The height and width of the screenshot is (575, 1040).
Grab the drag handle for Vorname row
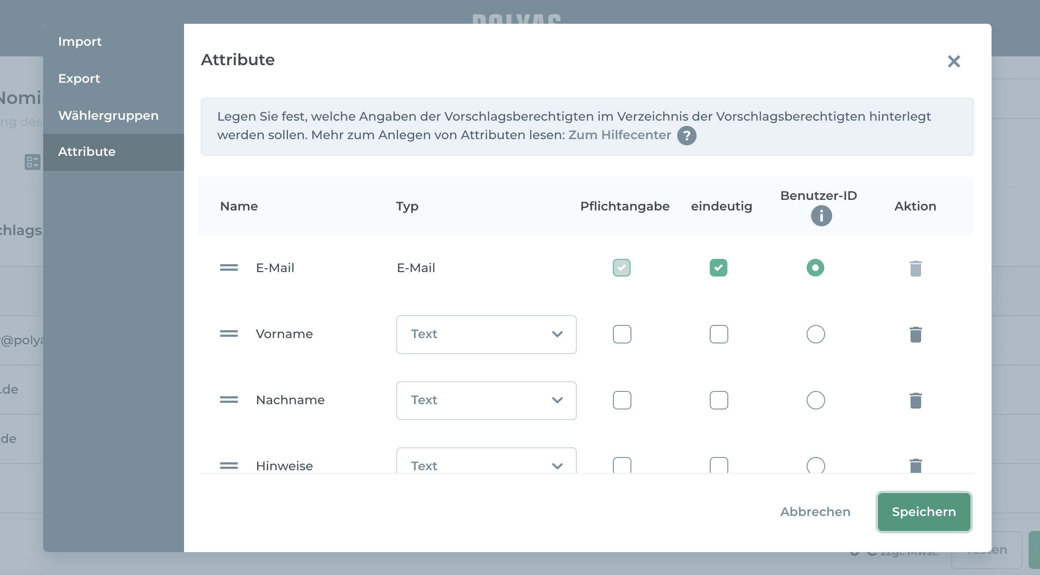point(229,334)
